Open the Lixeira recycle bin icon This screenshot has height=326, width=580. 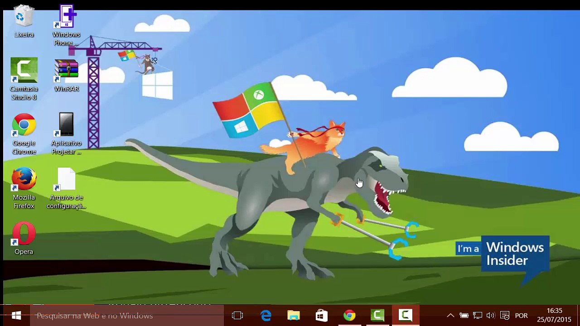(24, 22)
